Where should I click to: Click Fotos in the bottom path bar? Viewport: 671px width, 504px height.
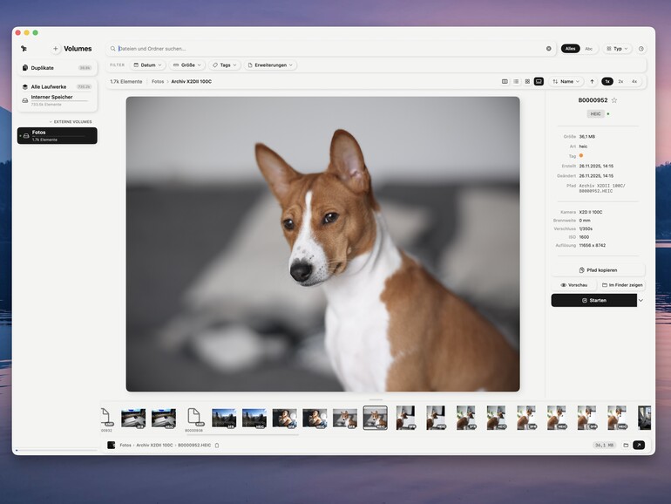click(x=125, y=446)
